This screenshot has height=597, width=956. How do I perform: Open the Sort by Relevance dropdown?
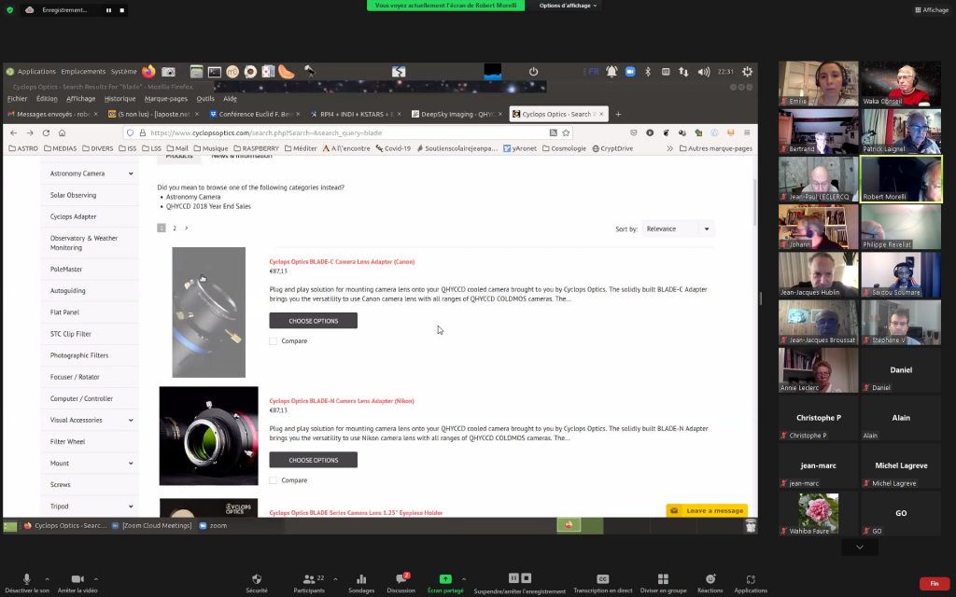click(678, 229)
